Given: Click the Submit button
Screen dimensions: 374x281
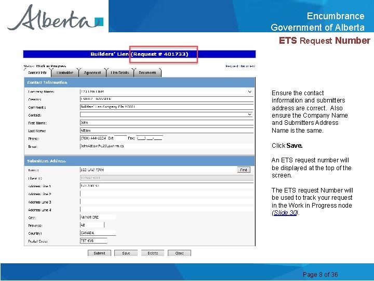Looking at the screenshot, I should pos(99,253).
